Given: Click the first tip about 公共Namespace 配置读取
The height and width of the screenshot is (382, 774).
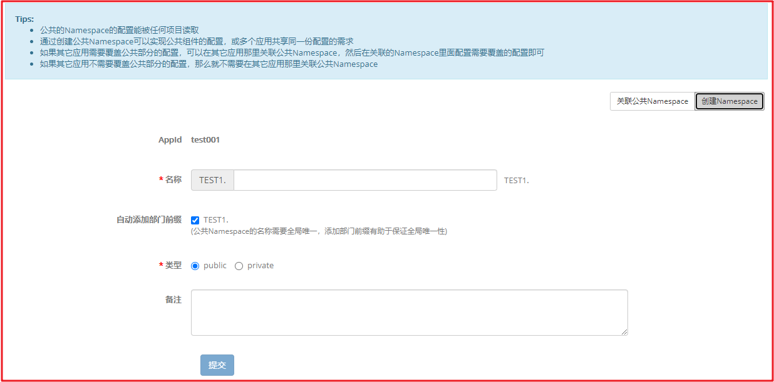Looking at the screenshot, I should point(119,29).
